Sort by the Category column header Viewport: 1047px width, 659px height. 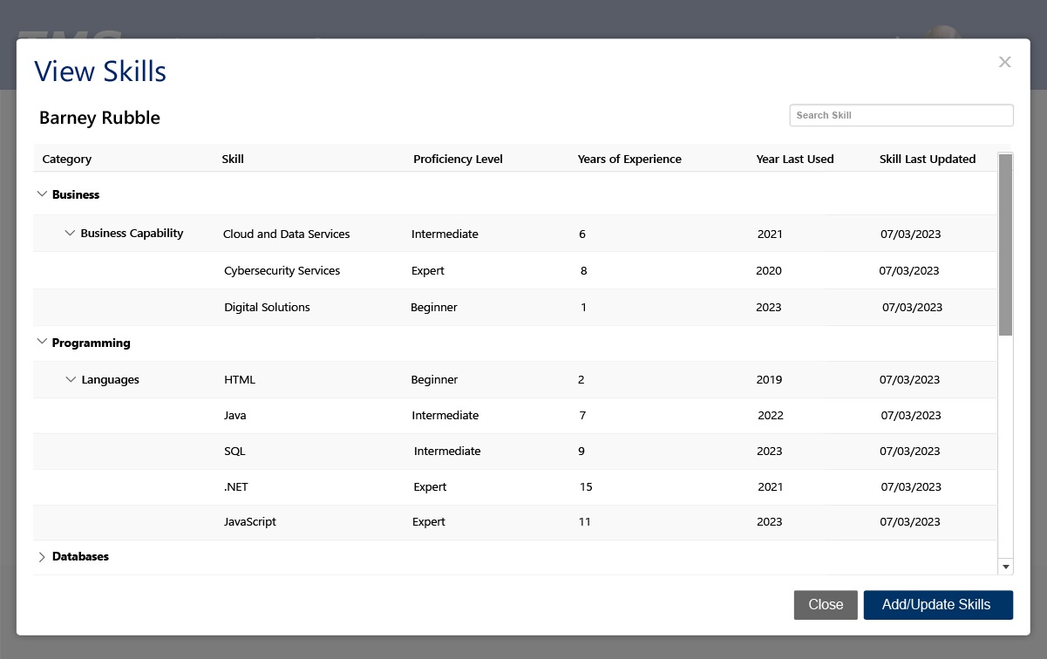67,160
